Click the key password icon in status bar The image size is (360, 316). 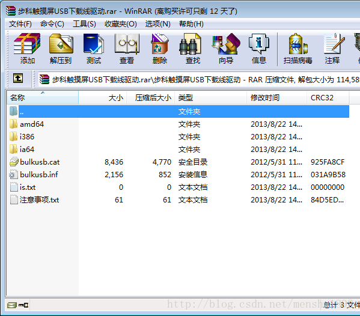pyautogui.click(x=23, y=305)
